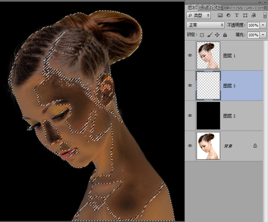Filter layers by shape layer icon
268x222 pixels.
click(x=245, y=15)
